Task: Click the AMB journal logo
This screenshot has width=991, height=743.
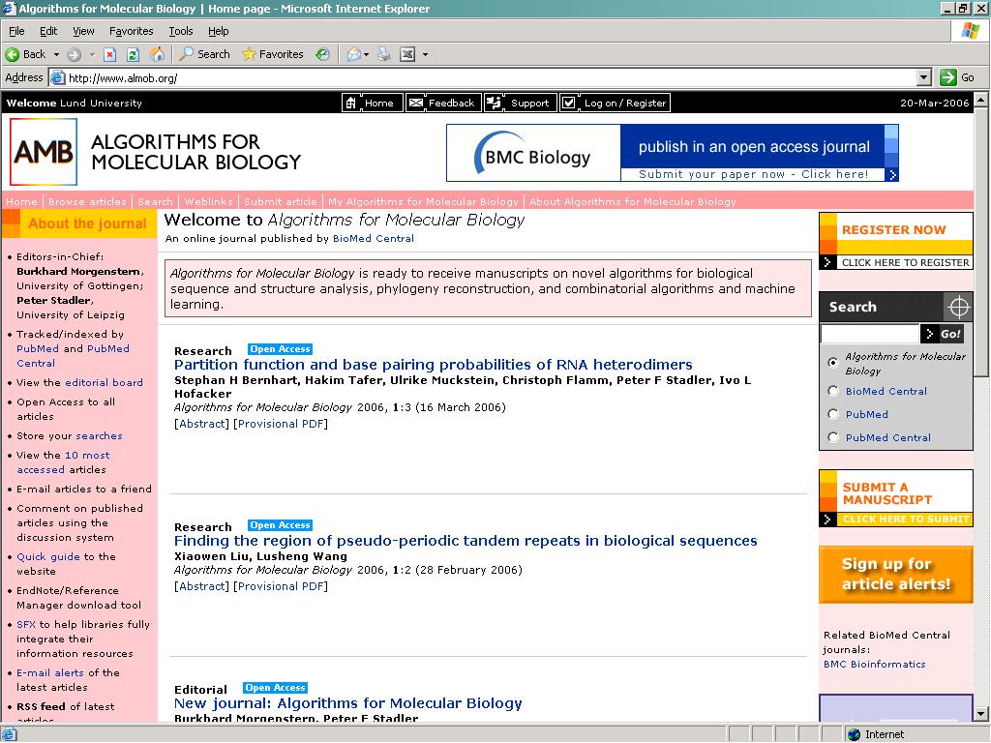Action: click(x=44, y=152)
